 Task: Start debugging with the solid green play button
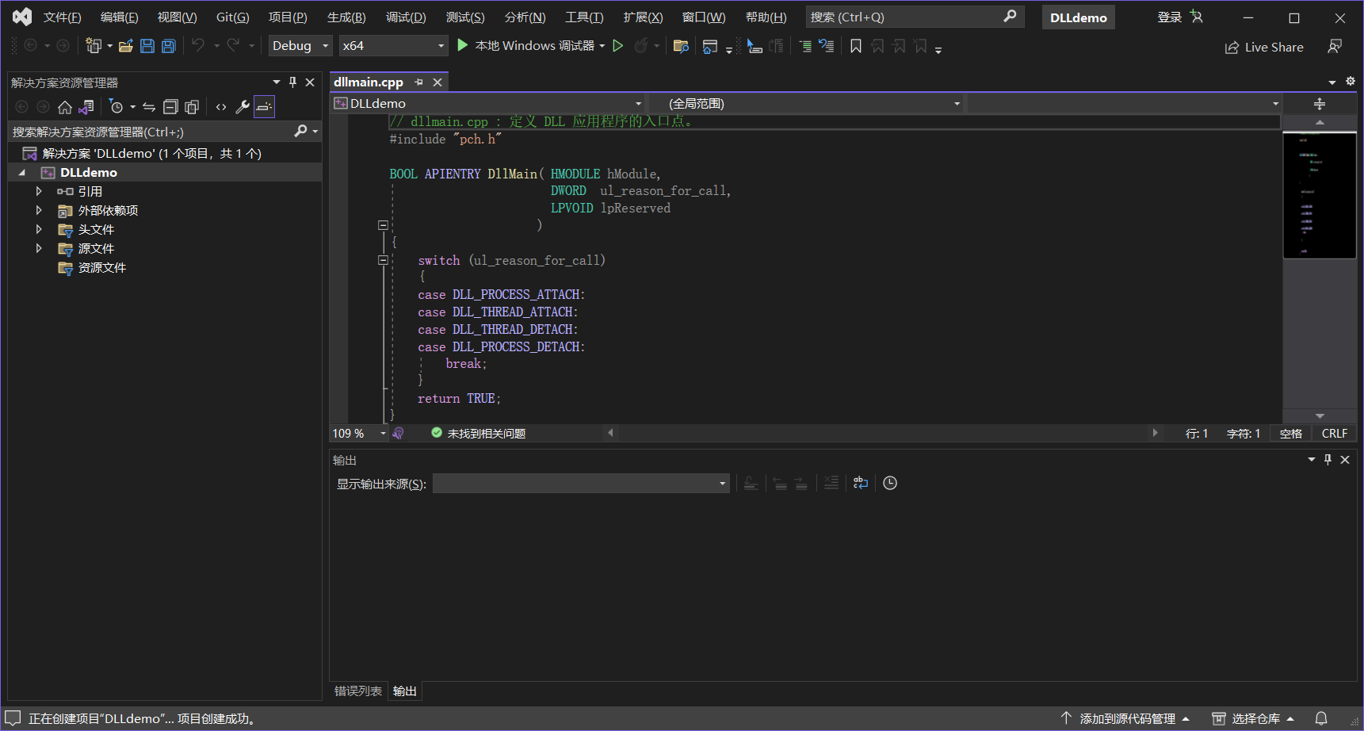tap(463, 46)
